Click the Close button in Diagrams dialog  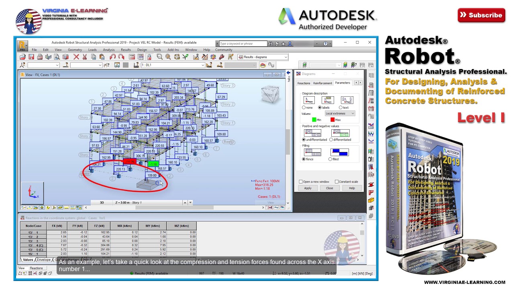click(x=329, y=188)
